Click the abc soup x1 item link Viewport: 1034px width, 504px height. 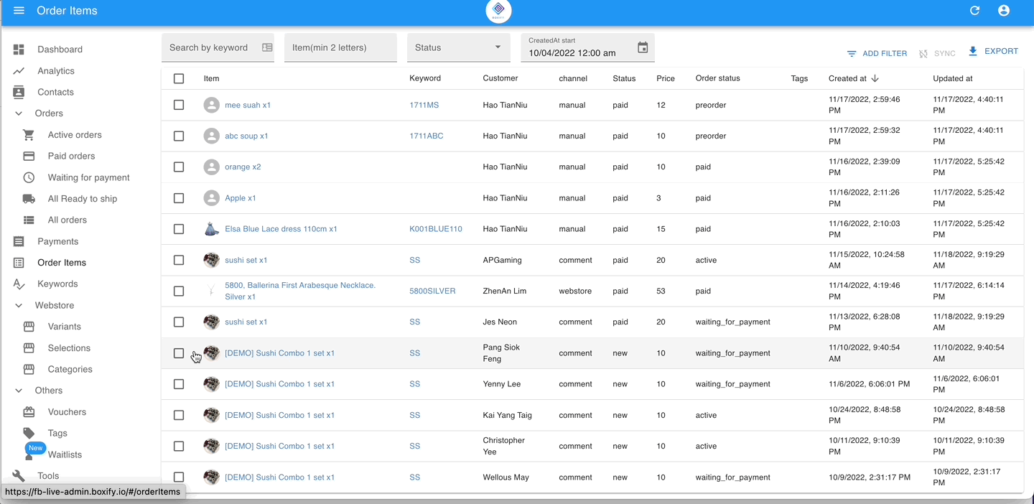tap(246, 136)
